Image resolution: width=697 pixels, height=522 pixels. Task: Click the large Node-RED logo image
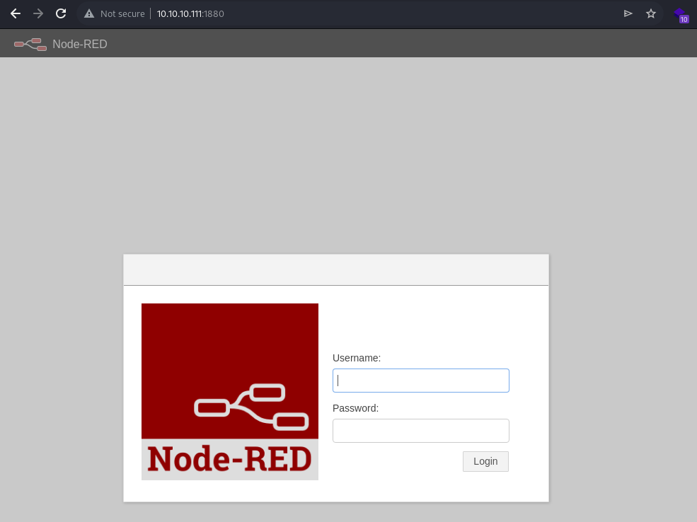(230, 392)
